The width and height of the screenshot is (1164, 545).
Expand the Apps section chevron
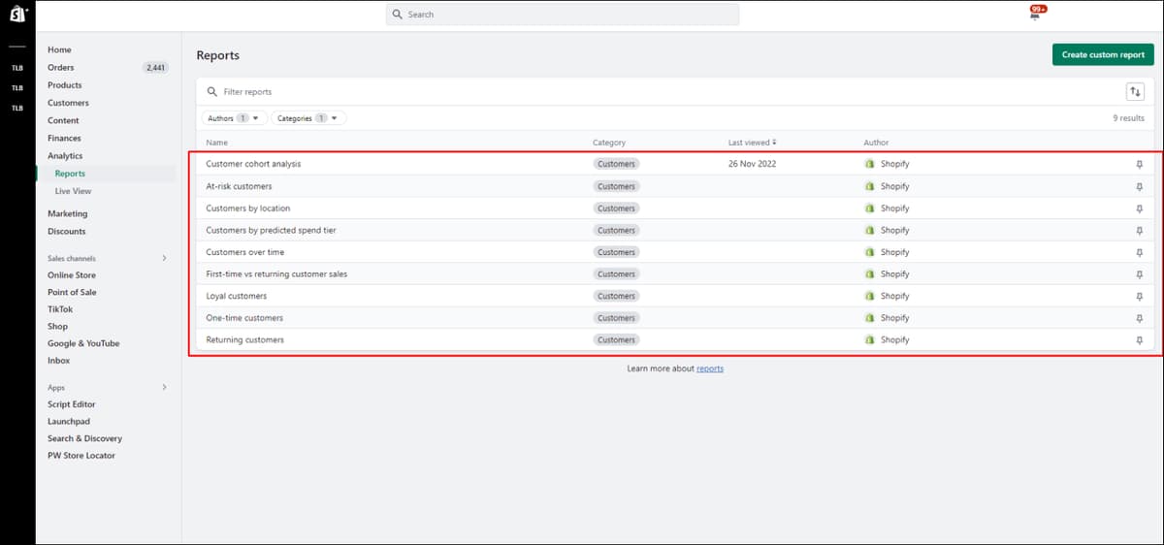pos(164,387)
